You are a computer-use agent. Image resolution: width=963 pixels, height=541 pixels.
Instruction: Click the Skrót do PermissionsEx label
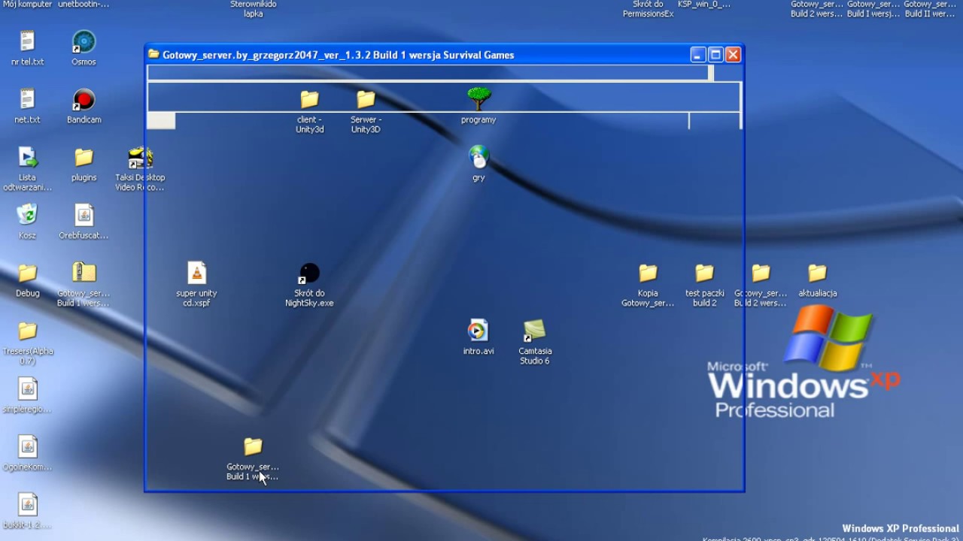[x=648, y=9]
